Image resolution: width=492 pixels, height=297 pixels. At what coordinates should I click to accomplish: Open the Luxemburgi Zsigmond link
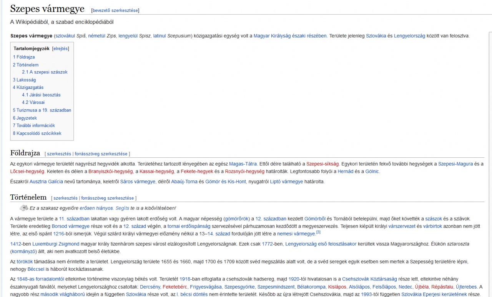(56, 244)
